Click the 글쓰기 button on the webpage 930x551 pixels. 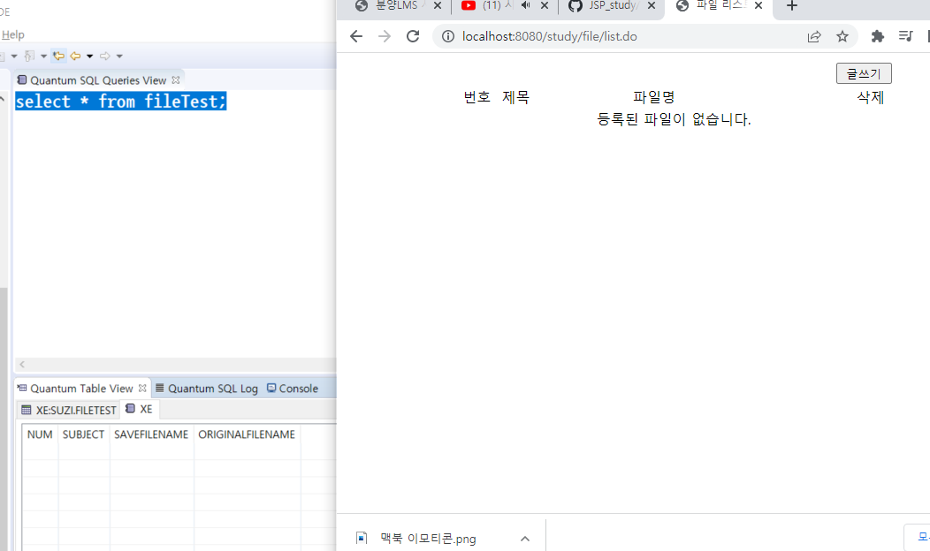pos(863,73)
